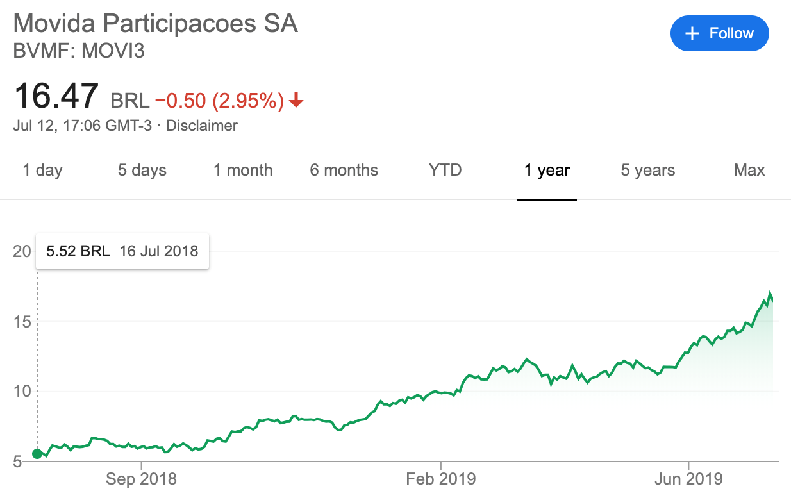Click the red down arrow price indicator
This screenshot has width=791, height=491.
296,101
